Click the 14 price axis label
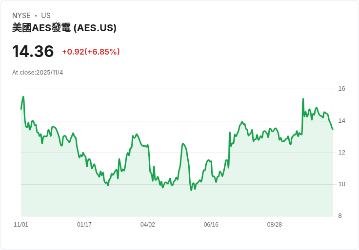The height and width of the screenshot is (250, 359). pos(341,121)
